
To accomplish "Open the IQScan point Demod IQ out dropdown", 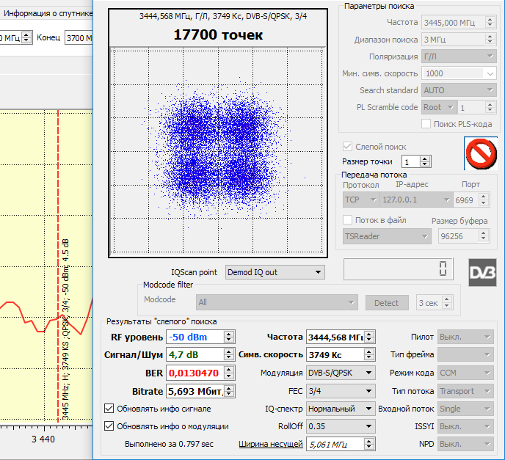I will [x=275, y=272].
